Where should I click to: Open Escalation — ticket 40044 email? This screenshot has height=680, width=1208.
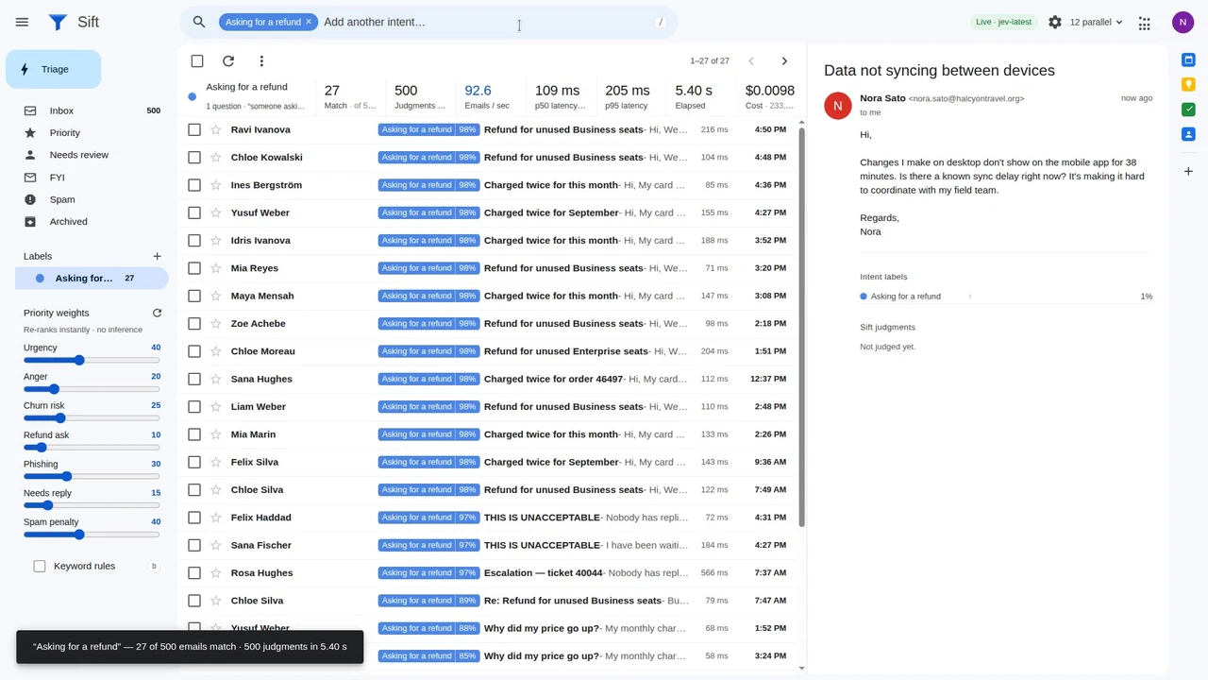(489, 572)
